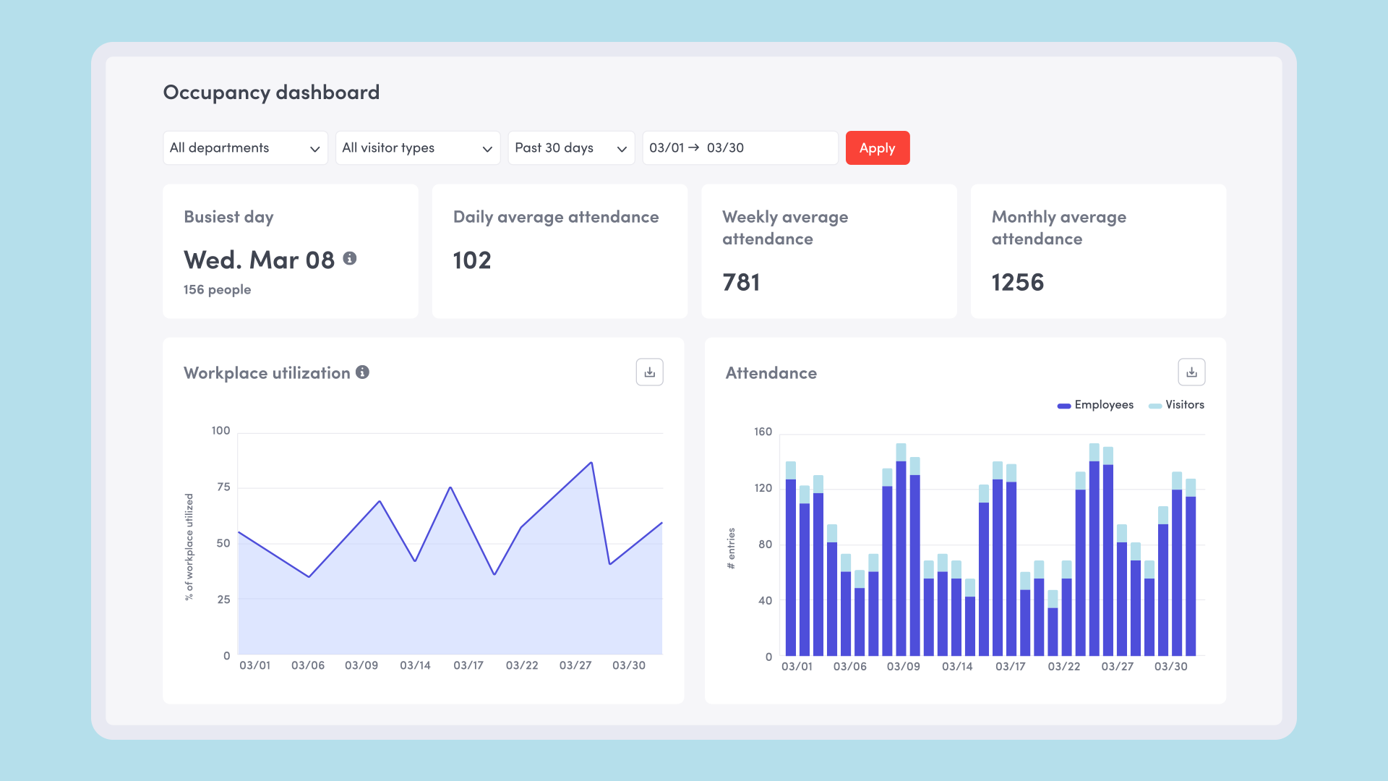Viewport: 1388px width, 781px height.
Task: Expand the All visitor types dropdown
Action: click(x=417, y=148)
